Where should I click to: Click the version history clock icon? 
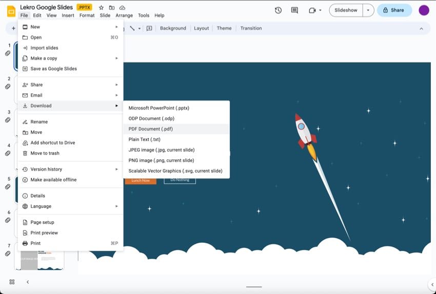(278, 10)
